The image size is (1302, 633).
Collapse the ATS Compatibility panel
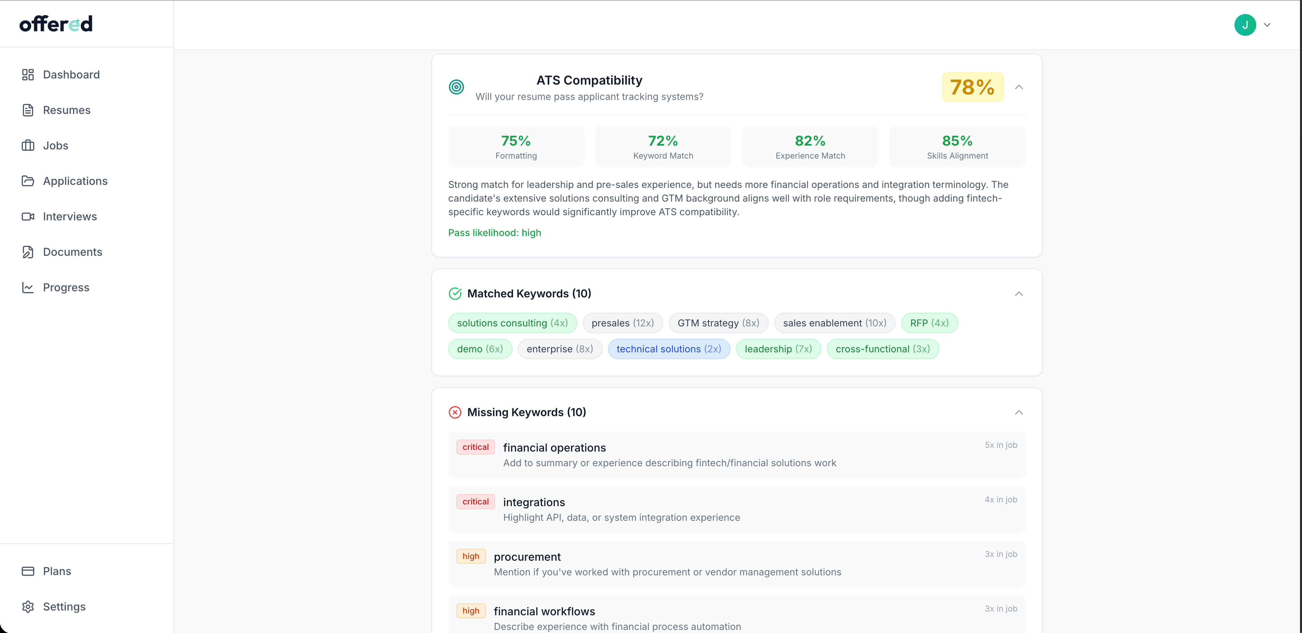1019,87
